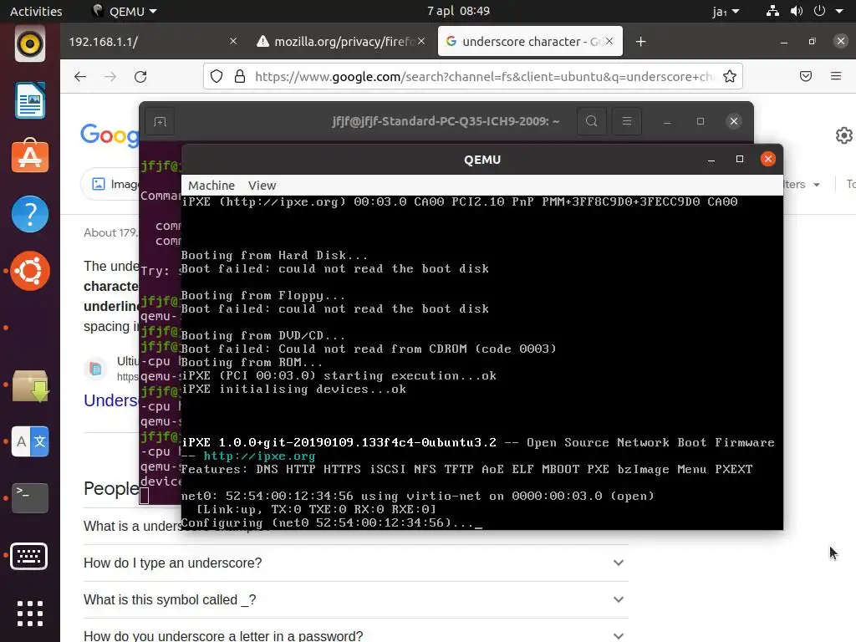
Task: Open the terminal window hamburger menu
Action: 627,121
